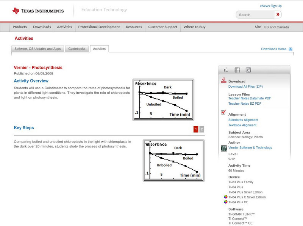Submit the search with the red arrow button
Screen dimensions: 303x226
(279, 14)
